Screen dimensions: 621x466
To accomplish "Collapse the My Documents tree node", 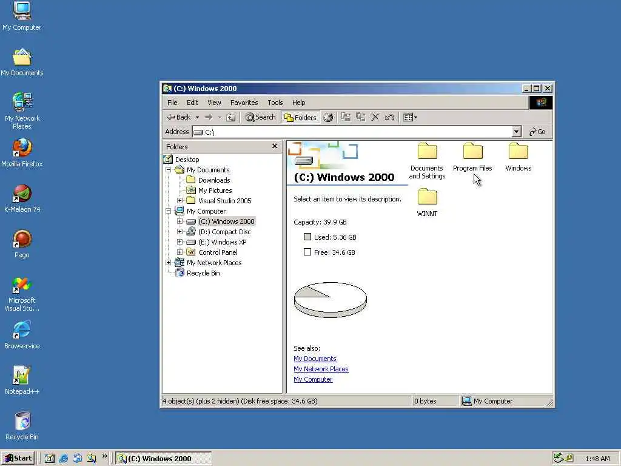I will 169,170.
